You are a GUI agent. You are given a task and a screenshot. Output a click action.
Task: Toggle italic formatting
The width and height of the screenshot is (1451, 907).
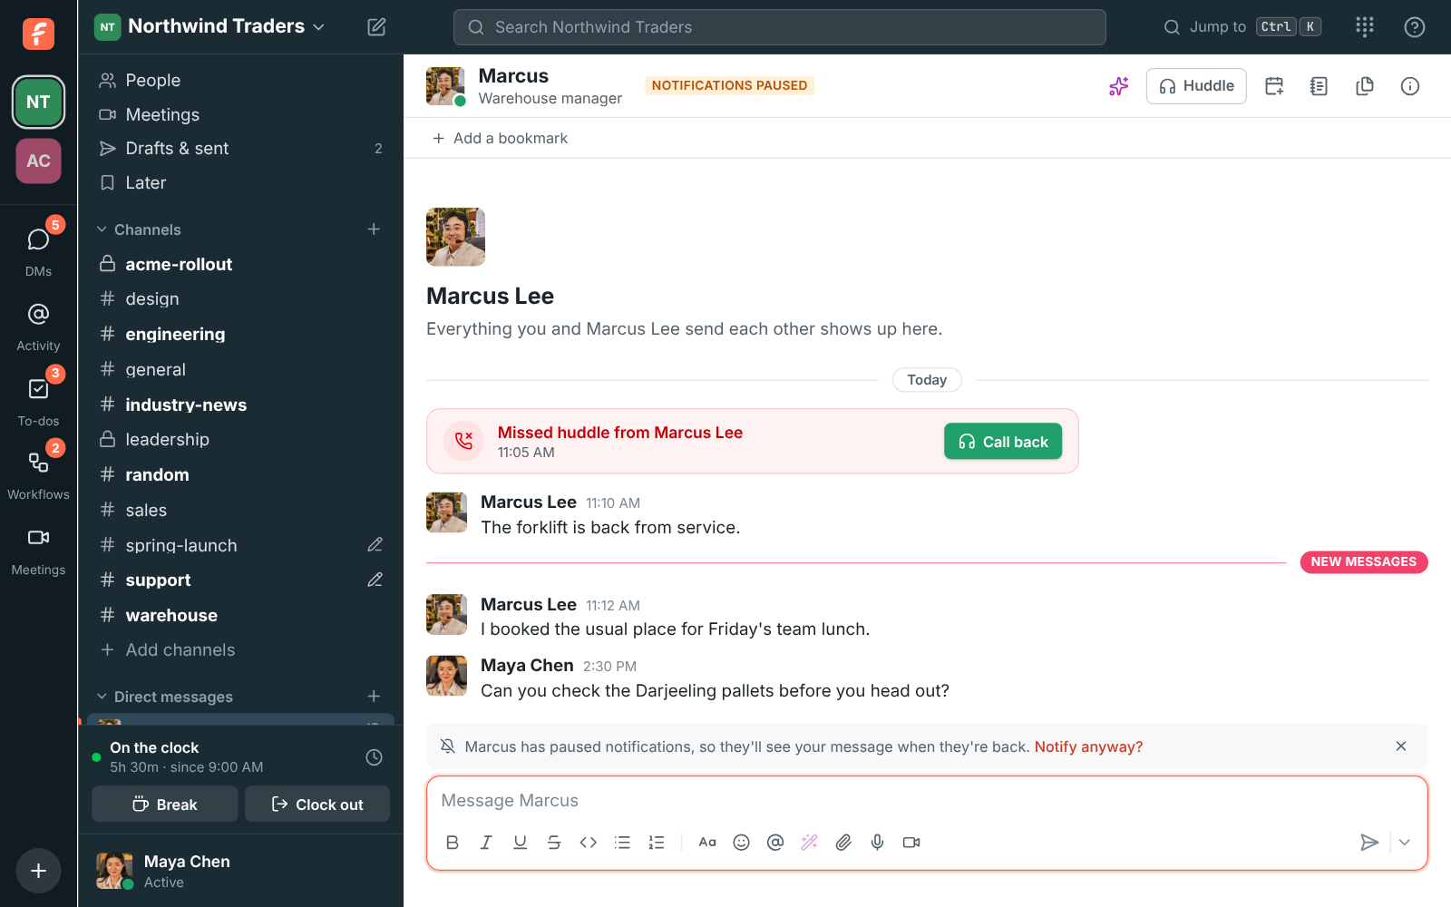pos(486,843)
